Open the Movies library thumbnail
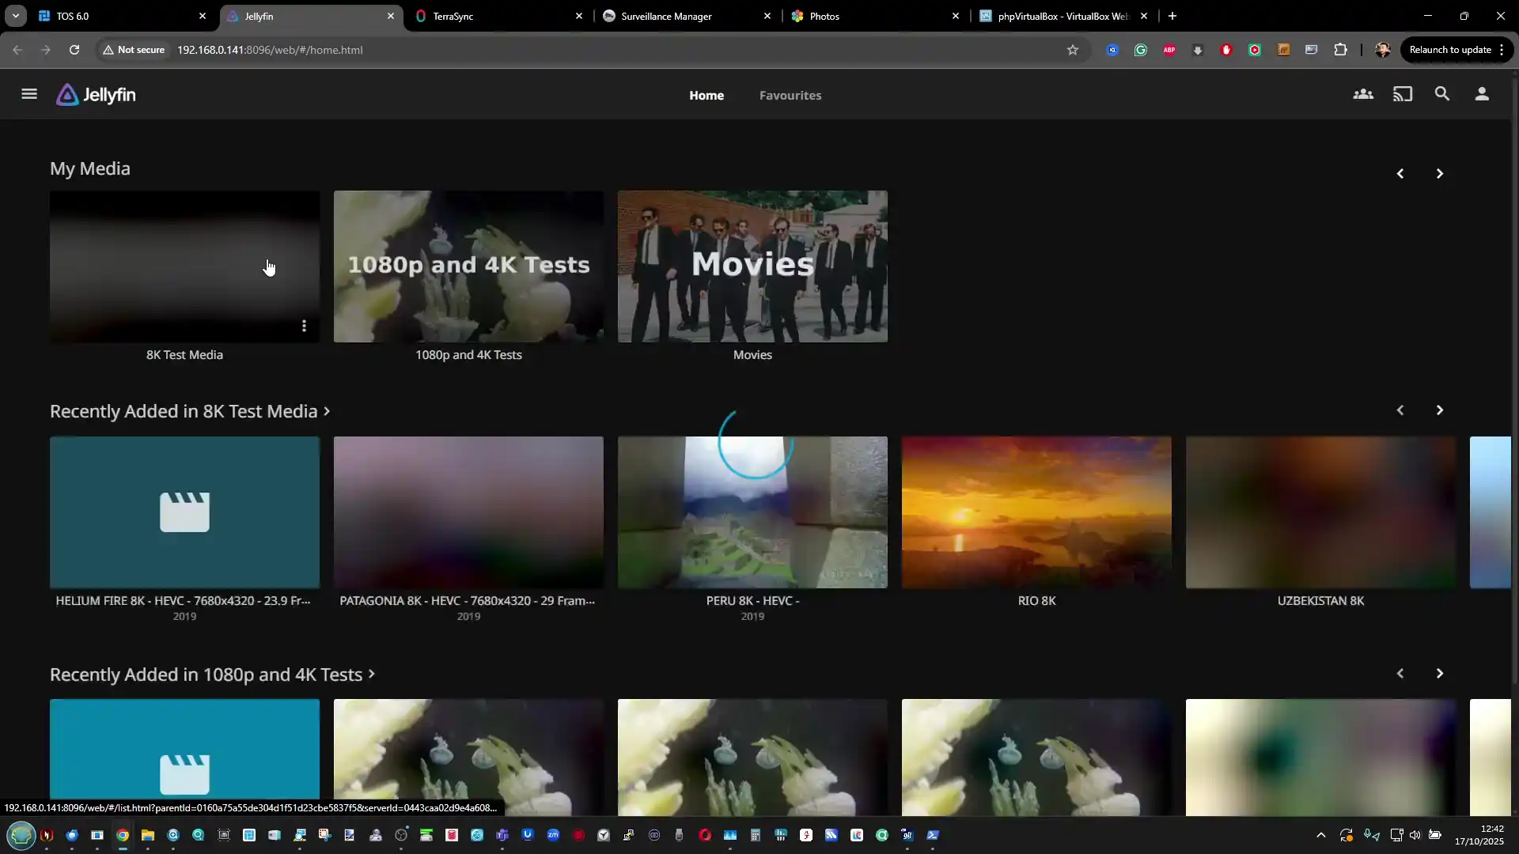The height and width of the screenshot is (854, 1519). (x=752, y=266)
